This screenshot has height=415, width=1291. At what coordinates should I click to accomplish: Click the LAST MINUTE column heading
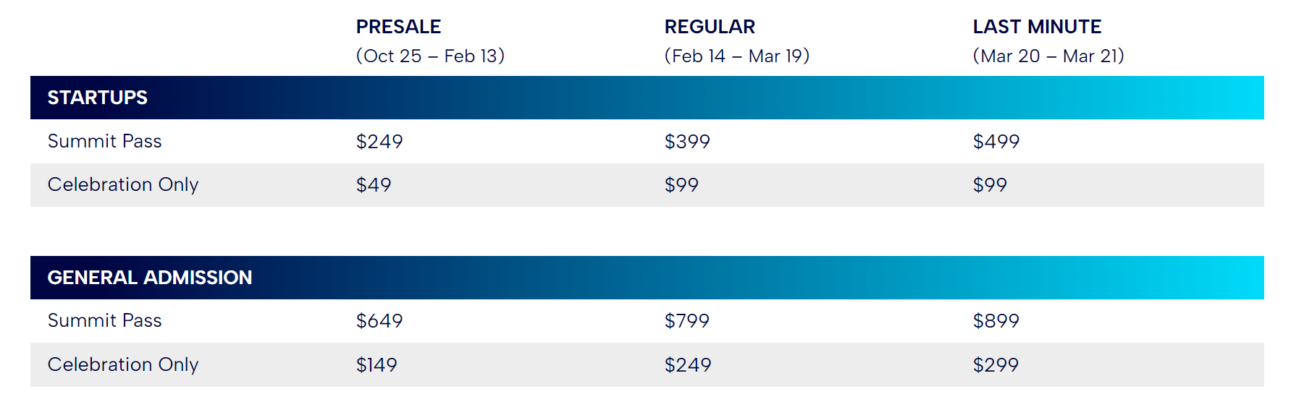point(1037,27)
